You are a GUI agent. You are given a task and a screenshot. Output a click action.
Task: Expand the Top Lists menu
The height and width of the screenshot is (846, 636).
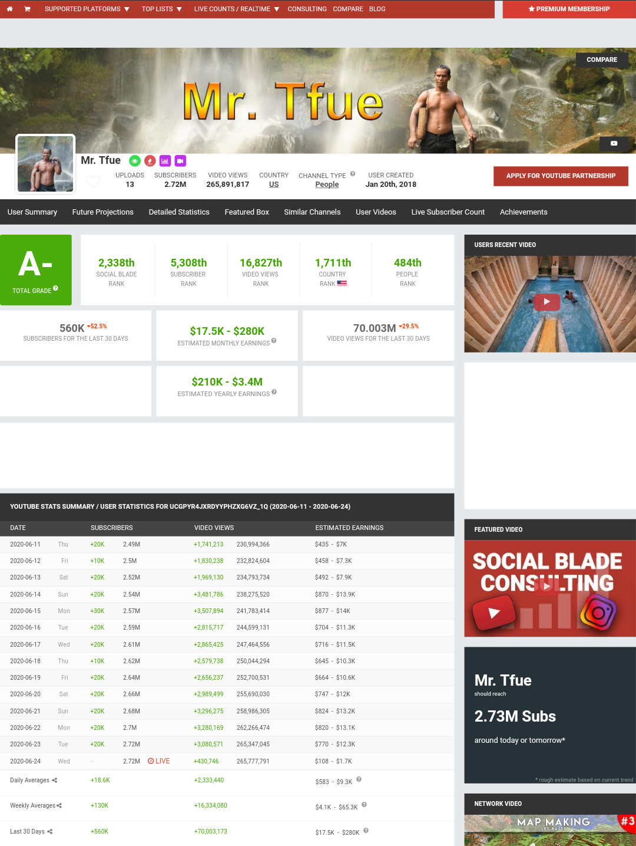point(161,9)
